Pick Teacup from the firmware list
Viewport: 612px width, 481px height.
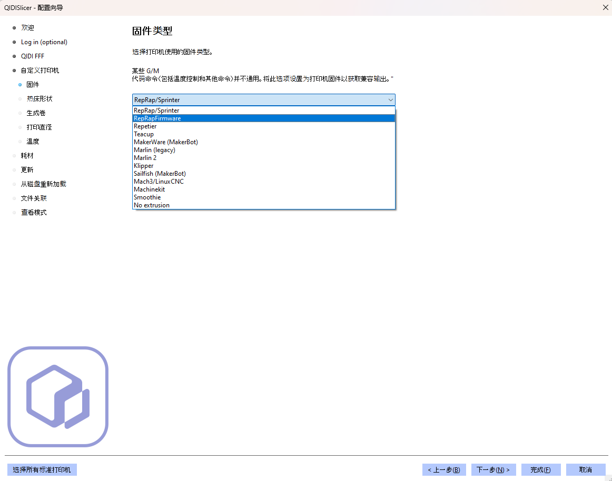pos(264,134)
